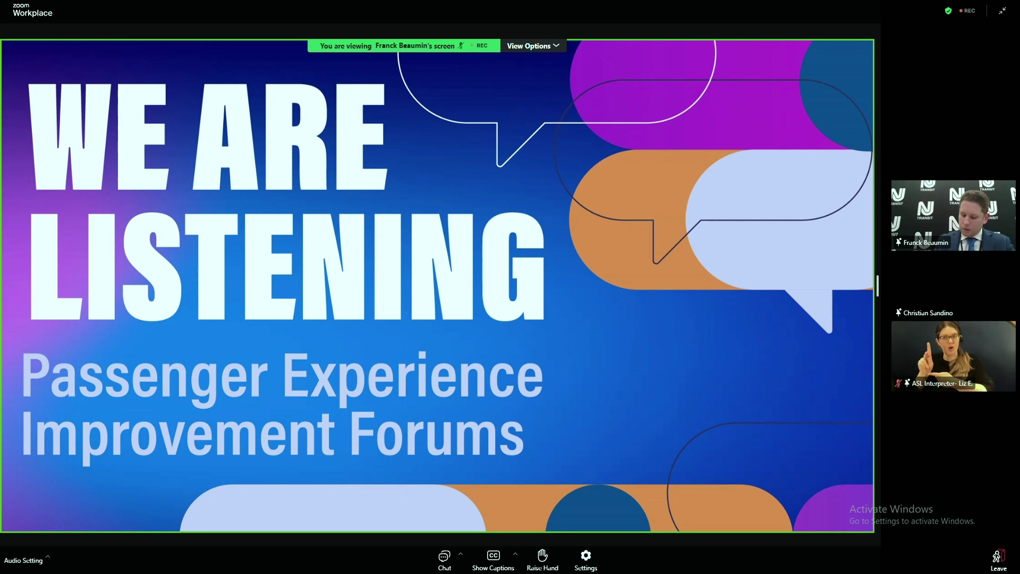The height and width of the screenshot is (574, 1020).
Task: Exit full screen with arrows icon
Action: click(x=1002, y=11)
